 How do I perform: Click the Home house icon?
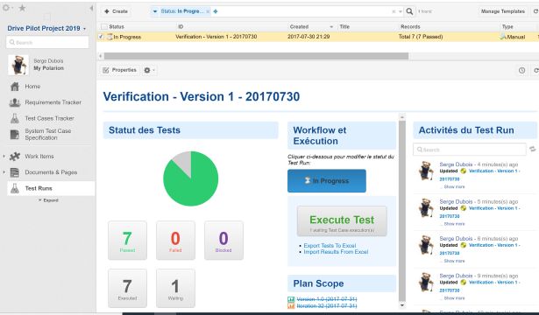click(15, 87)
